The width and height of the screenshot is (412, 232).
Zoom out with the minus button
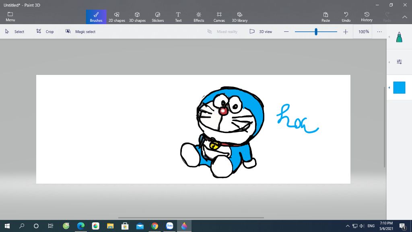pyautogui.click(x=286, y=32)
